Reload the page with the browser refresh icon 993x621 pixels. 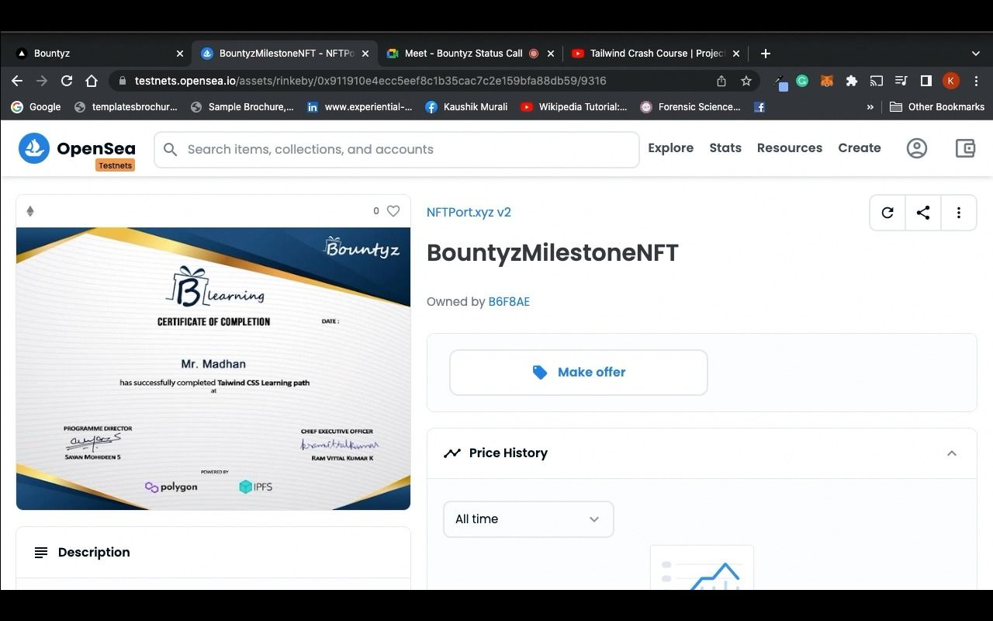[x=67, y=81]
